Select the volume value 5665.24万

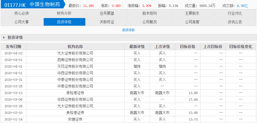pos(207,6)
